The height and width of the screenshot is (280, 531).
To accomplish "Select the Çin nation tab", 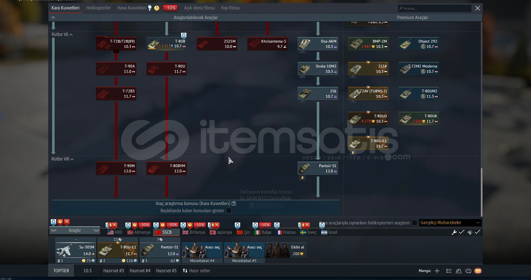I will click(243, 232).
